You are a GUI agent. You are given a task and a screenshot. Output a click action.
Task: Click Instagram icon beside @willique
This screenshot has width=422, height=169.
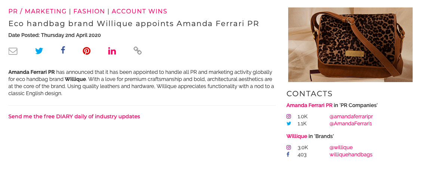coord(289,147)
